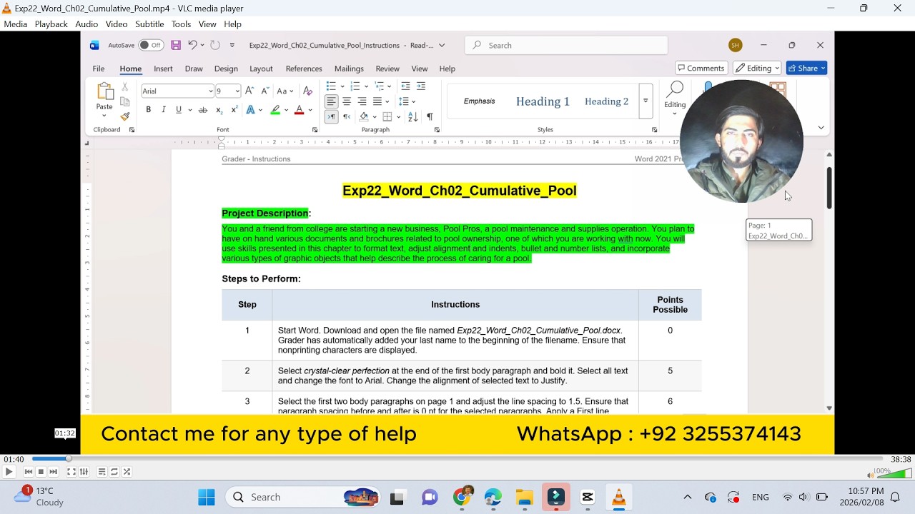
Task: Apply superscript formatting
Action: point(235,110)
